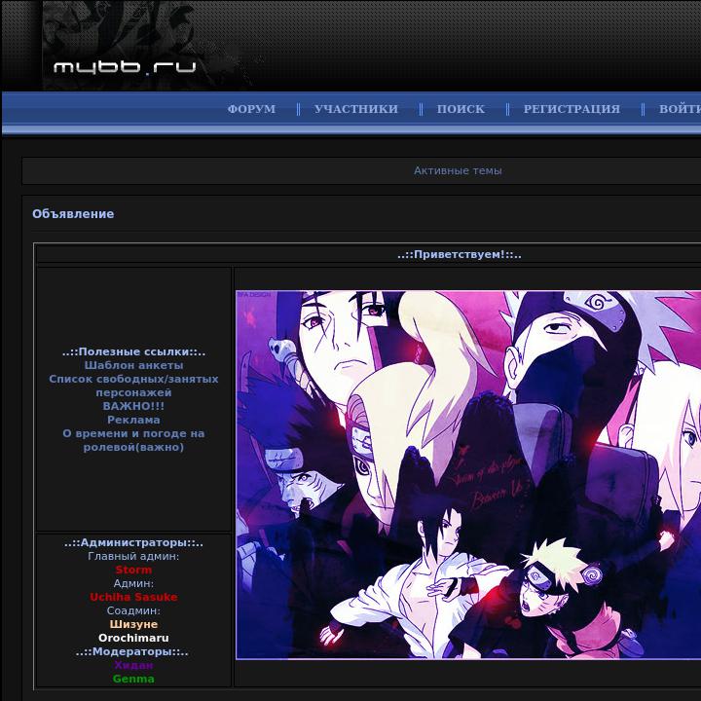This screenshot has height=701, width=701.
Task: Click the ВОЙТИ login menu item
Action: pos(680,109)
